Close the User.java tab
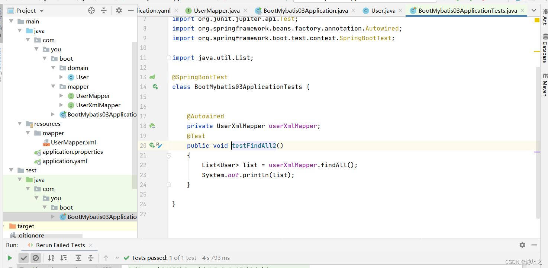This screenshot has width=548, height=268. [x=401, y=11]
